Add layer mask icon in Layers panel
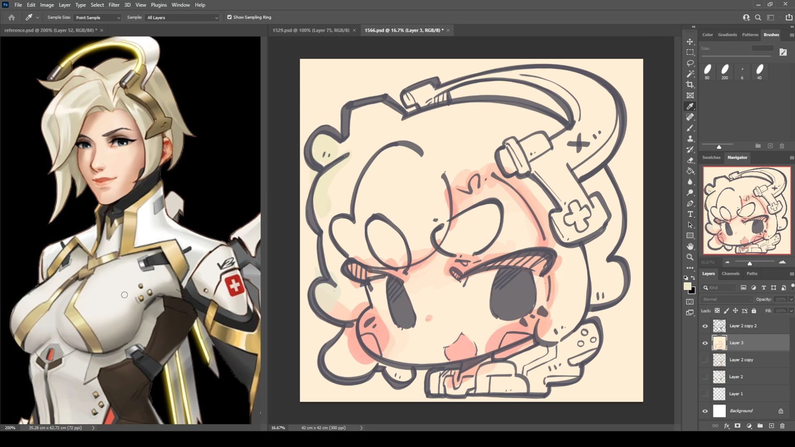 [737, 425]
